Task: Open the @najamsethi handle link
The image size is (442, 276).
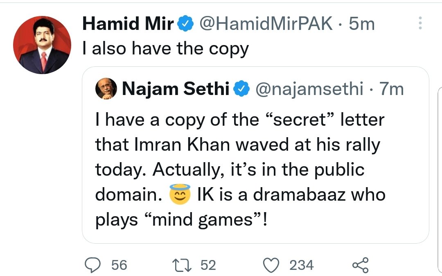Action: pos(309,89)
